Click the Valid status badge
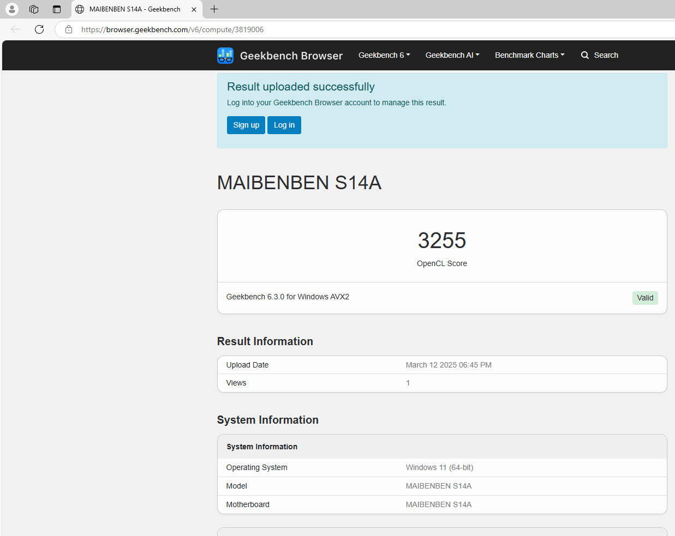 click(x=645, y=298)
